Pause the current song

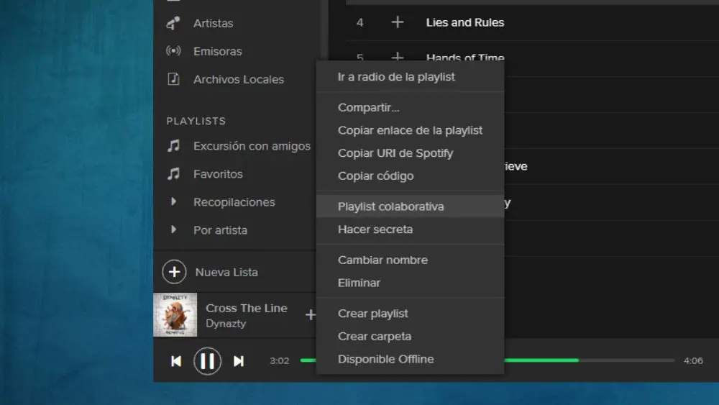click(x=207, y=361)
